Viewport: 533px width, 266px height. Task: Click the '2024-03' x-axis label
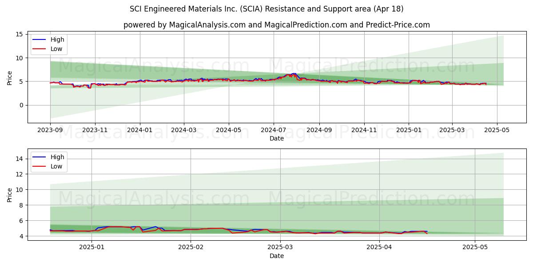coord(184,130)
